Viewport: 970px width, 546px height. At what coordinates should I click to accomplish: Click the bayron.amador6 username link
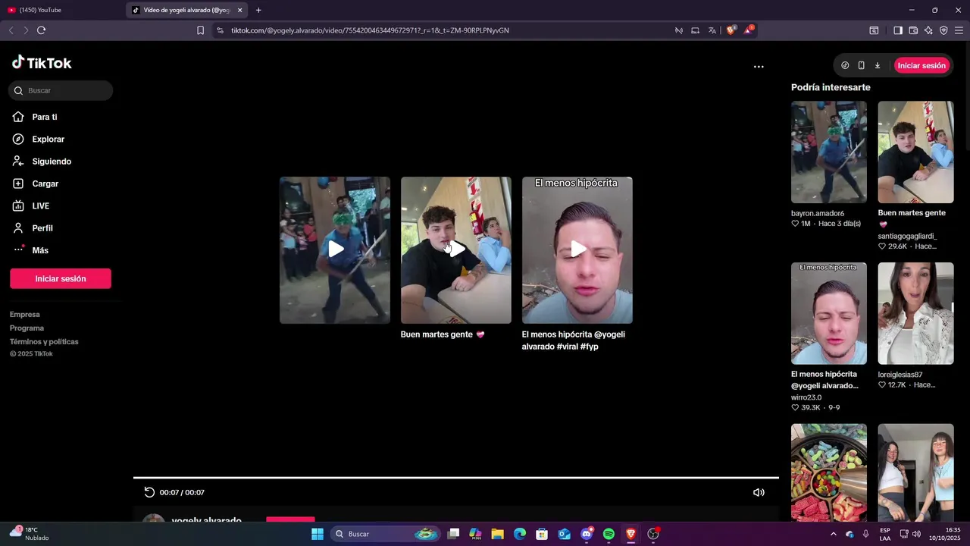pos(818,213)
